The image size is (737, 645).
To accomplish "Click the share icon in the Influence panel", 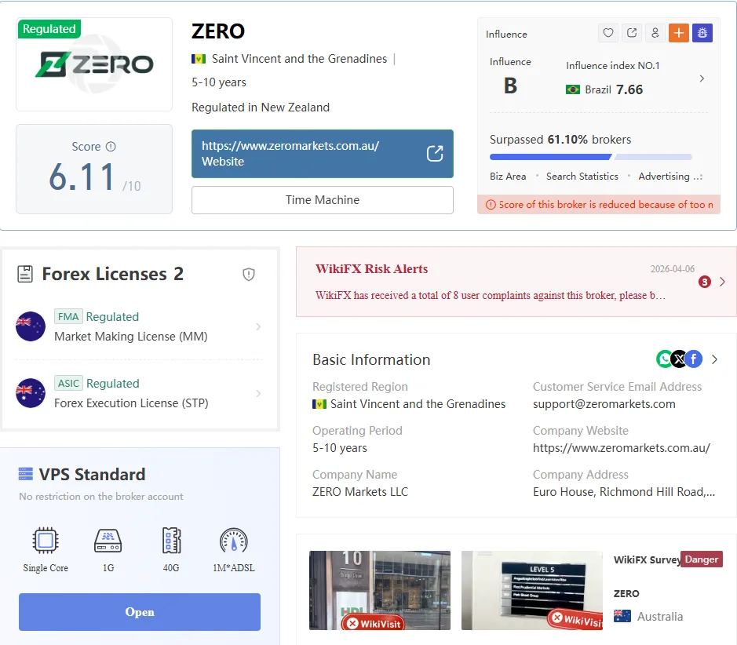I will (x=632, y=33).
